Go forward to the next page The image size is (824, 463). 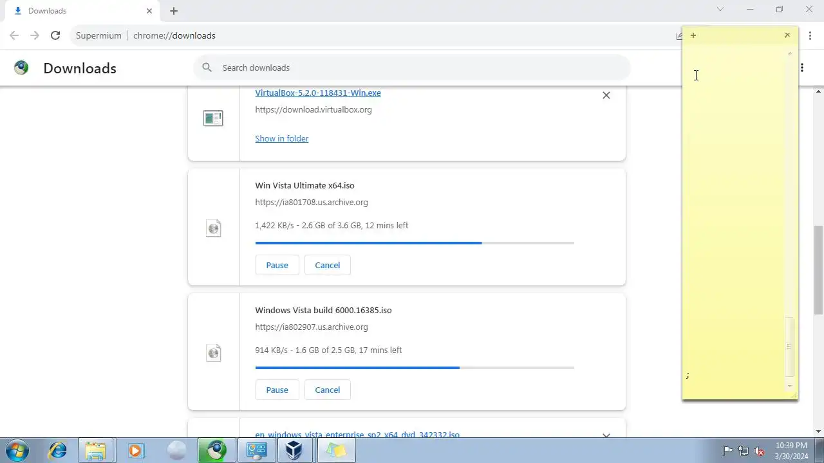35,35
